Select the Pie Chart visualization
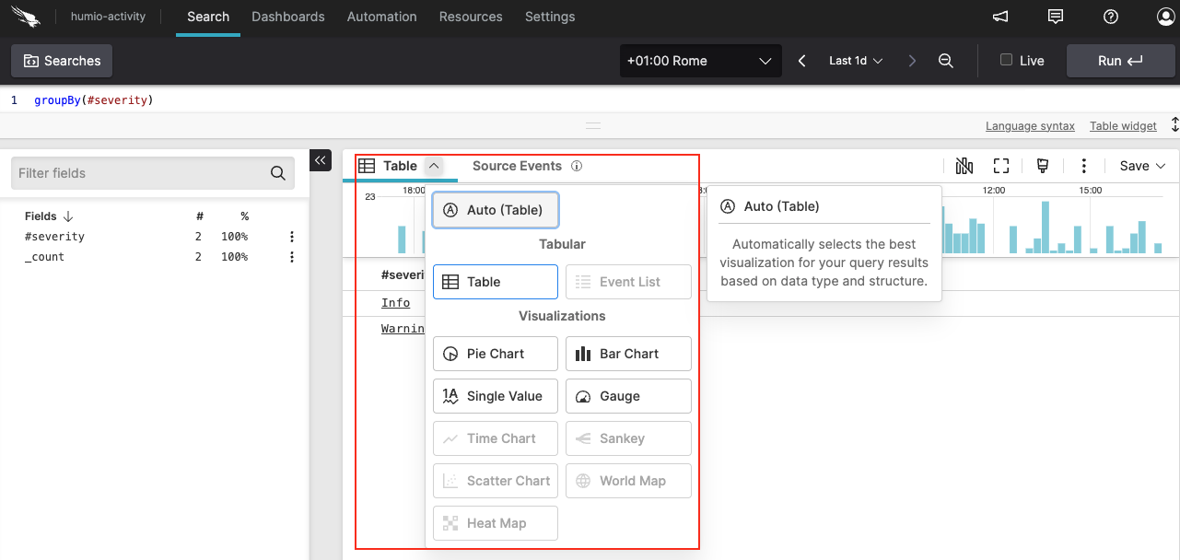The image size is (1180, 560). coord(495,353)
